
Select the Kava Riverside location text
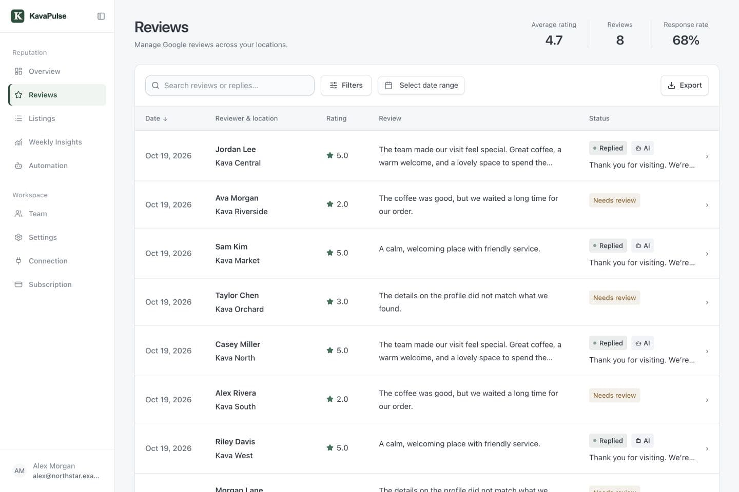[x=241, y=212]
